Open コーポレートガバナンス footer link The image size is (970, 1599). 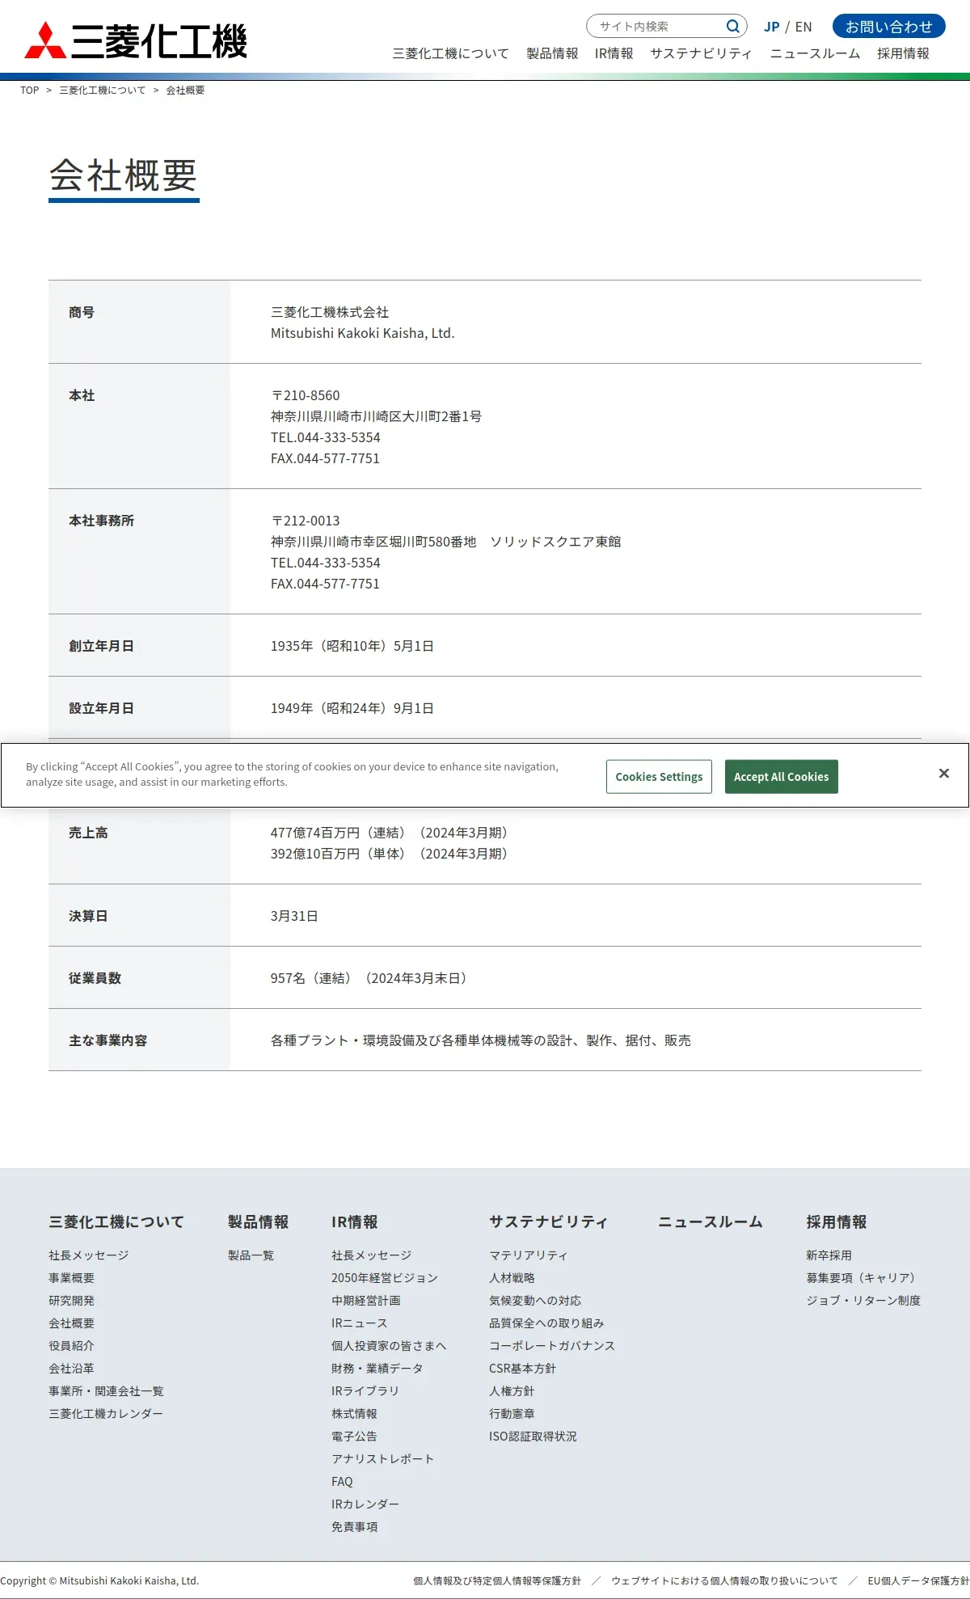pos(552,1346)
